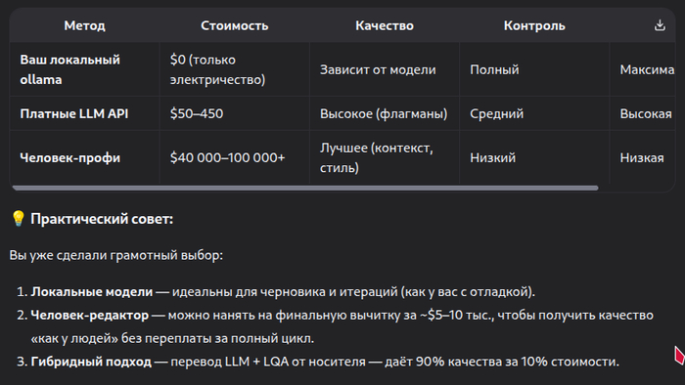685x385 pixels.
Task: Click the bold Локальные модели list item
Action: (92, 292)
